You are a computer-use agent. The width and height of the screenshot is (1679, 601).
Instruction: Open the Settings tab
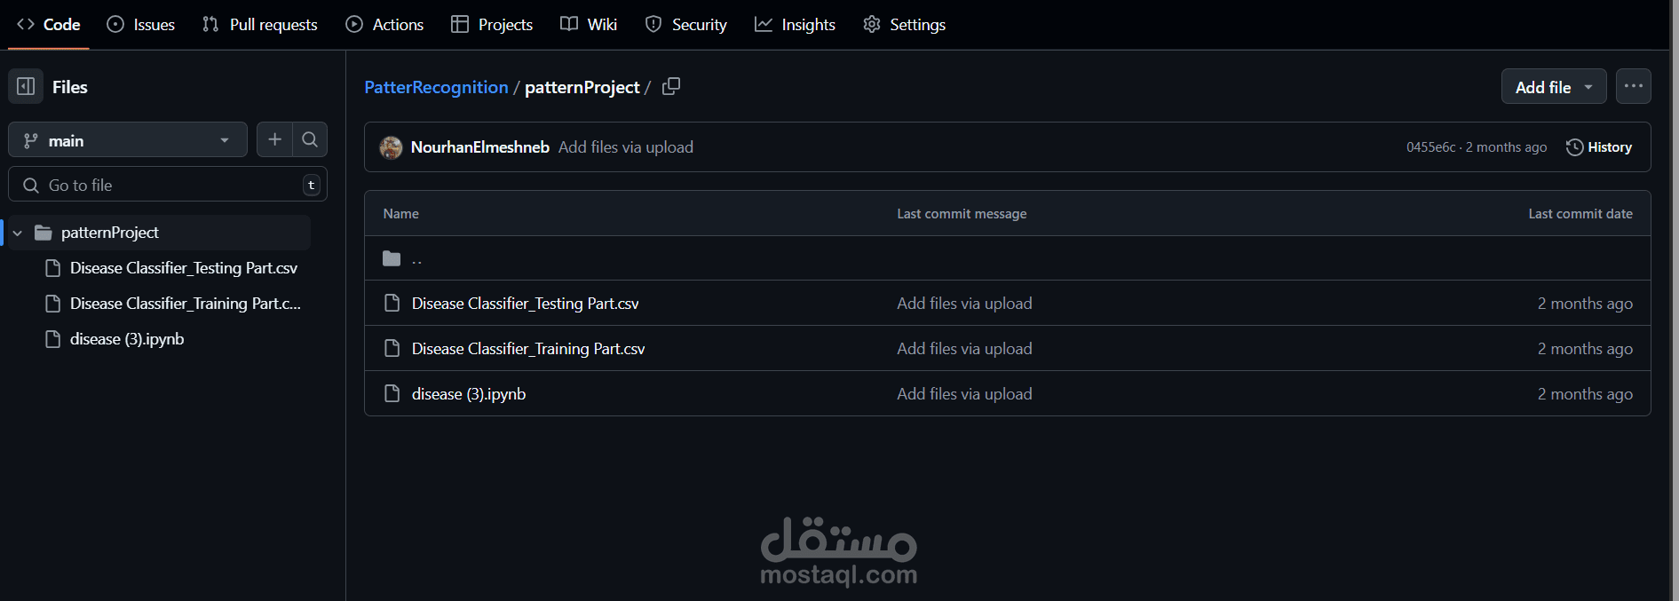pyautogui.click(x=905, y=25)
